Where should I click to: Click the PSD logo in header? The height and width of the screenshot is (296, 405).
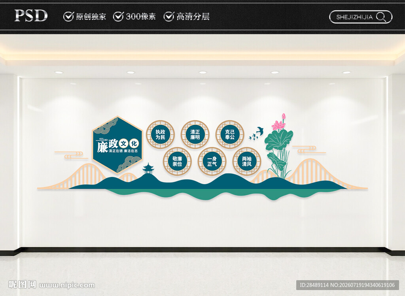(x=31, y=15)
